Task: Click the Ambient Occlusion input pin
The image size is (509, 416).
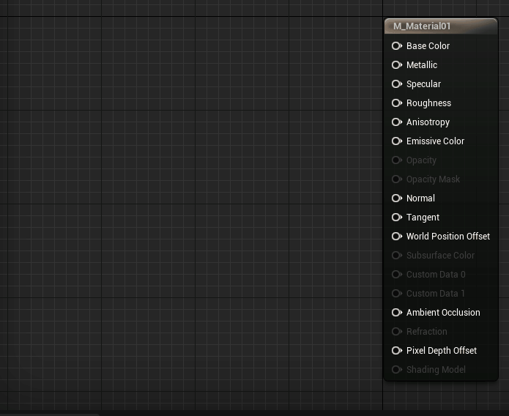Action: pos(397,313)
